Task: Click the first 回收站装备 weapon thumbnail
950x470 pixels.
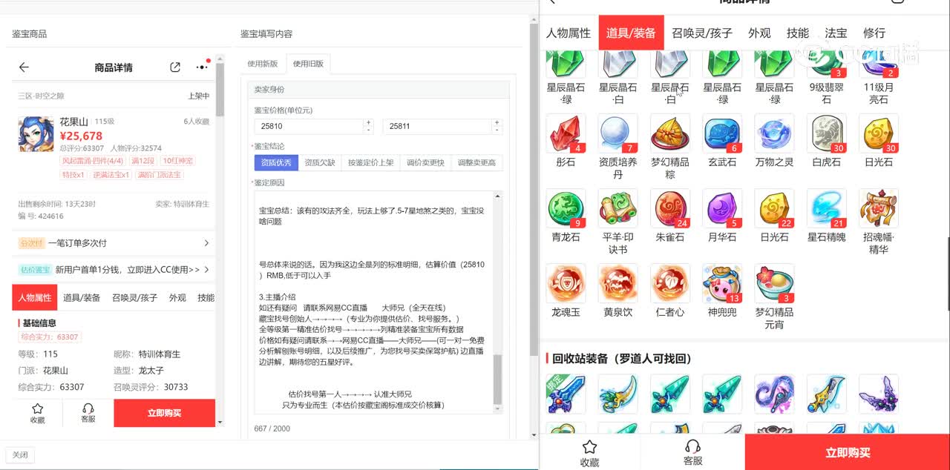Action: coord(566,394)
